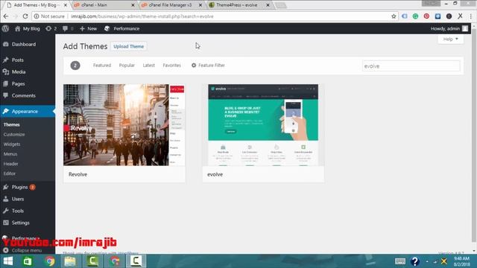The width and height of the screenshot is (477, 268).
Task: Click the taskbar help question mark icon
Action: pyautogui.click(x=415, y=261)
